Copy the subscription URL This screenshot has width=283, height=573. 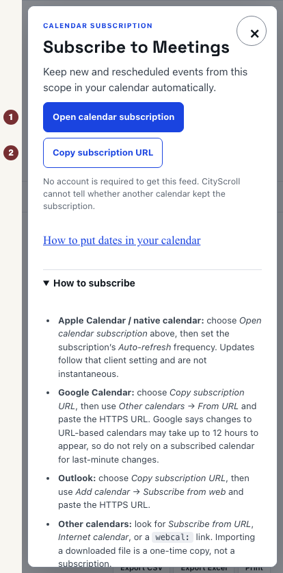[x=103, y=153]
